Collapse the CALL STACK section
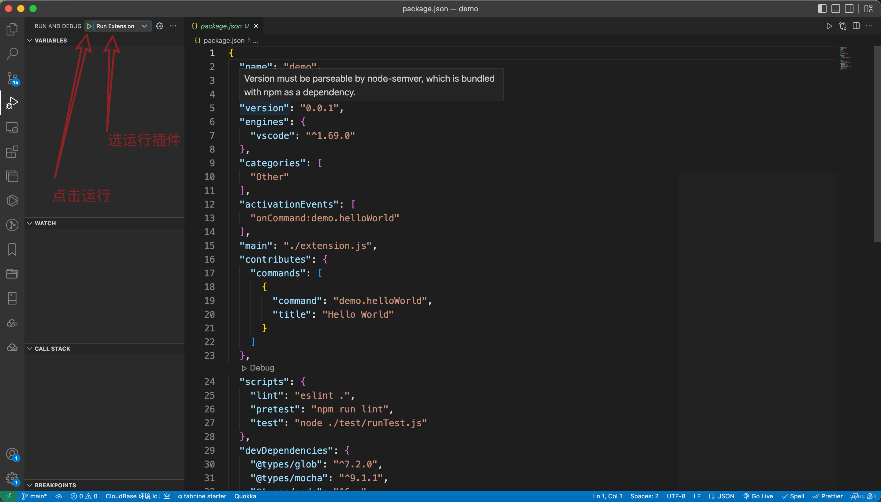Image resolution: width=881 pixels, height=502 pixels. (52, 349)
